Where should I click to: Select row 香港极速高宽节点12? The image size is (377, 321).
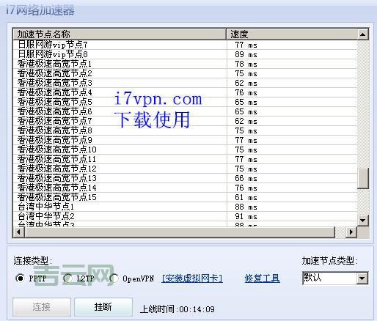(185, 169)
